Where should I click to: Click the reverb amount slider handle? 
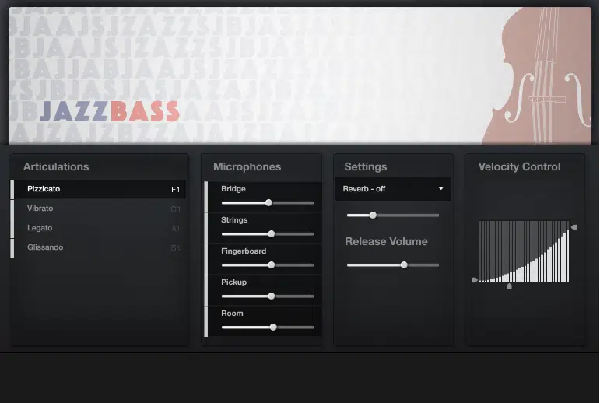(x=373, y=215)
